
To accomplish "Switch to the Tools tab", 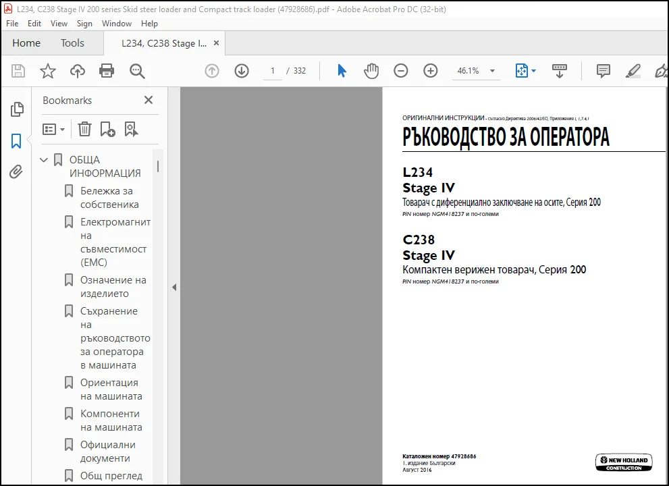I will point(72,43).
